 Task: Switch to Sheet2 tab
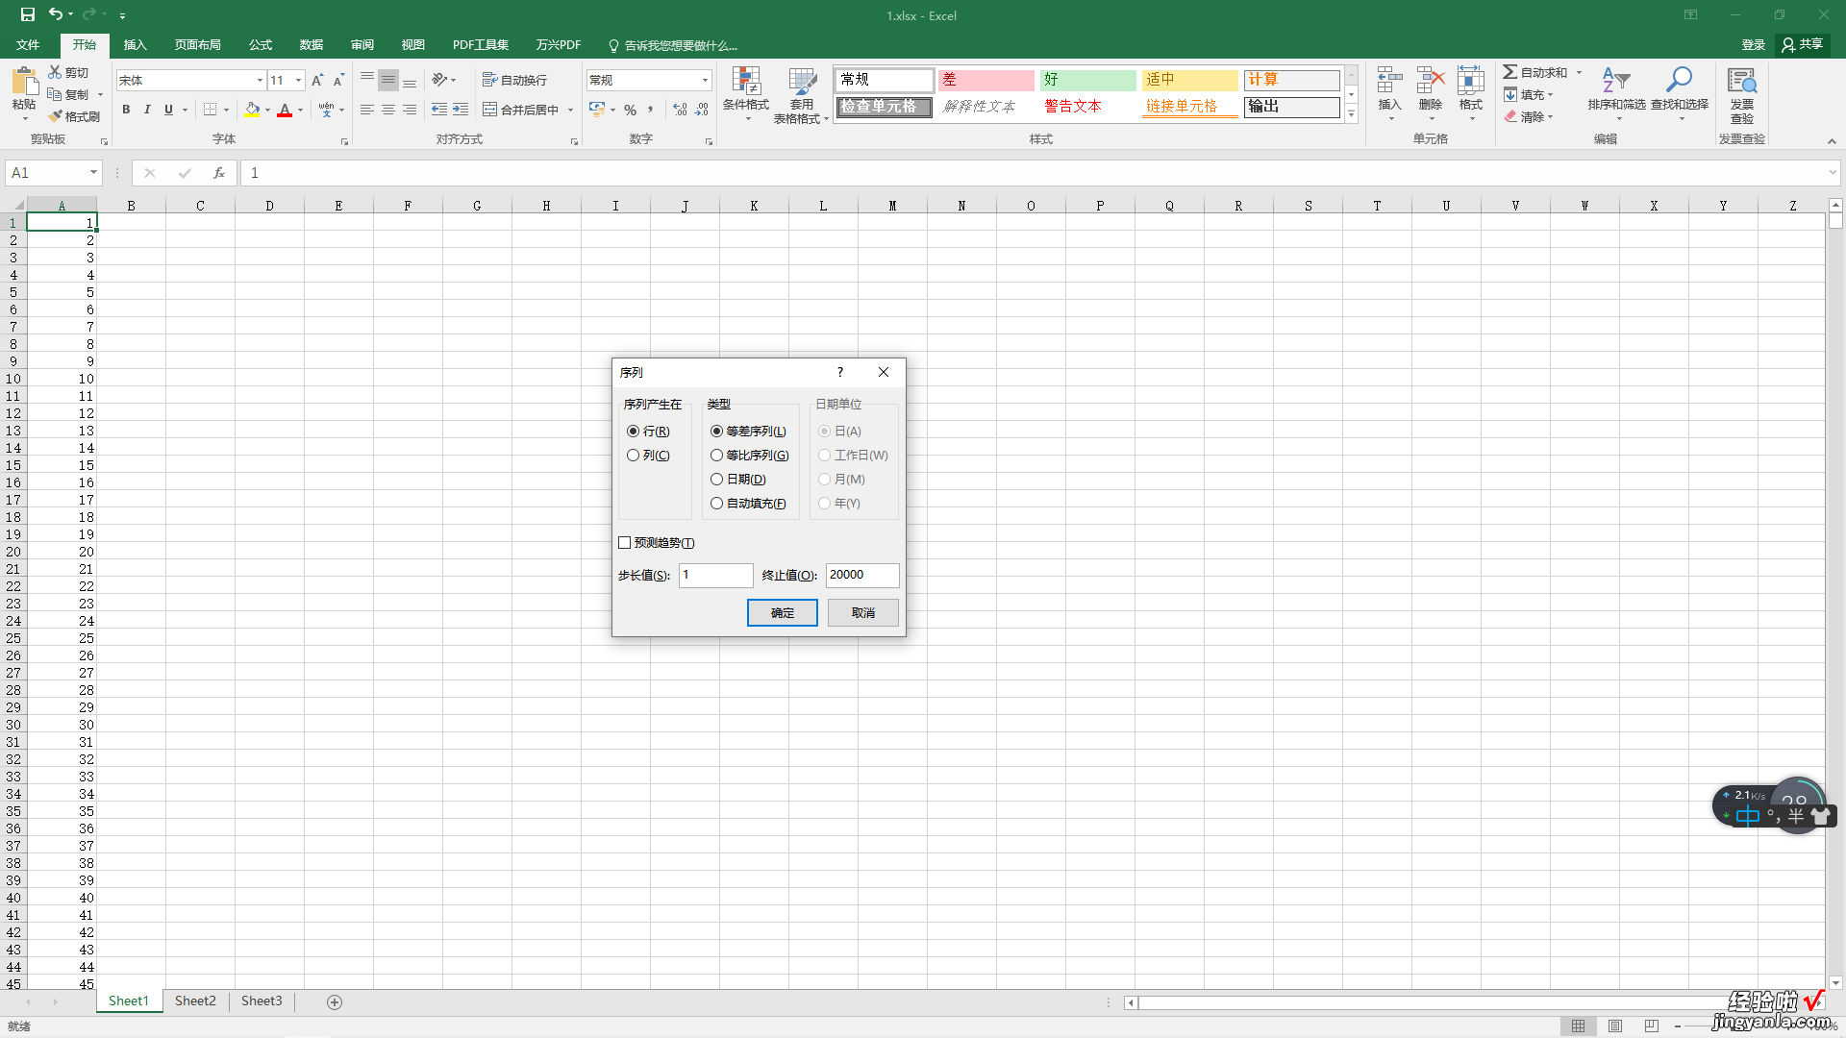195,1001
